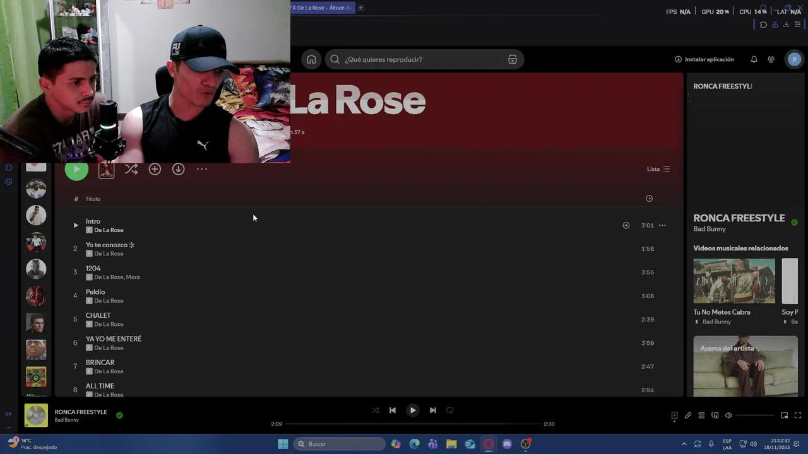Toggle shuffle in the player bar
808x454 pixels.
[x=376, y=410]
